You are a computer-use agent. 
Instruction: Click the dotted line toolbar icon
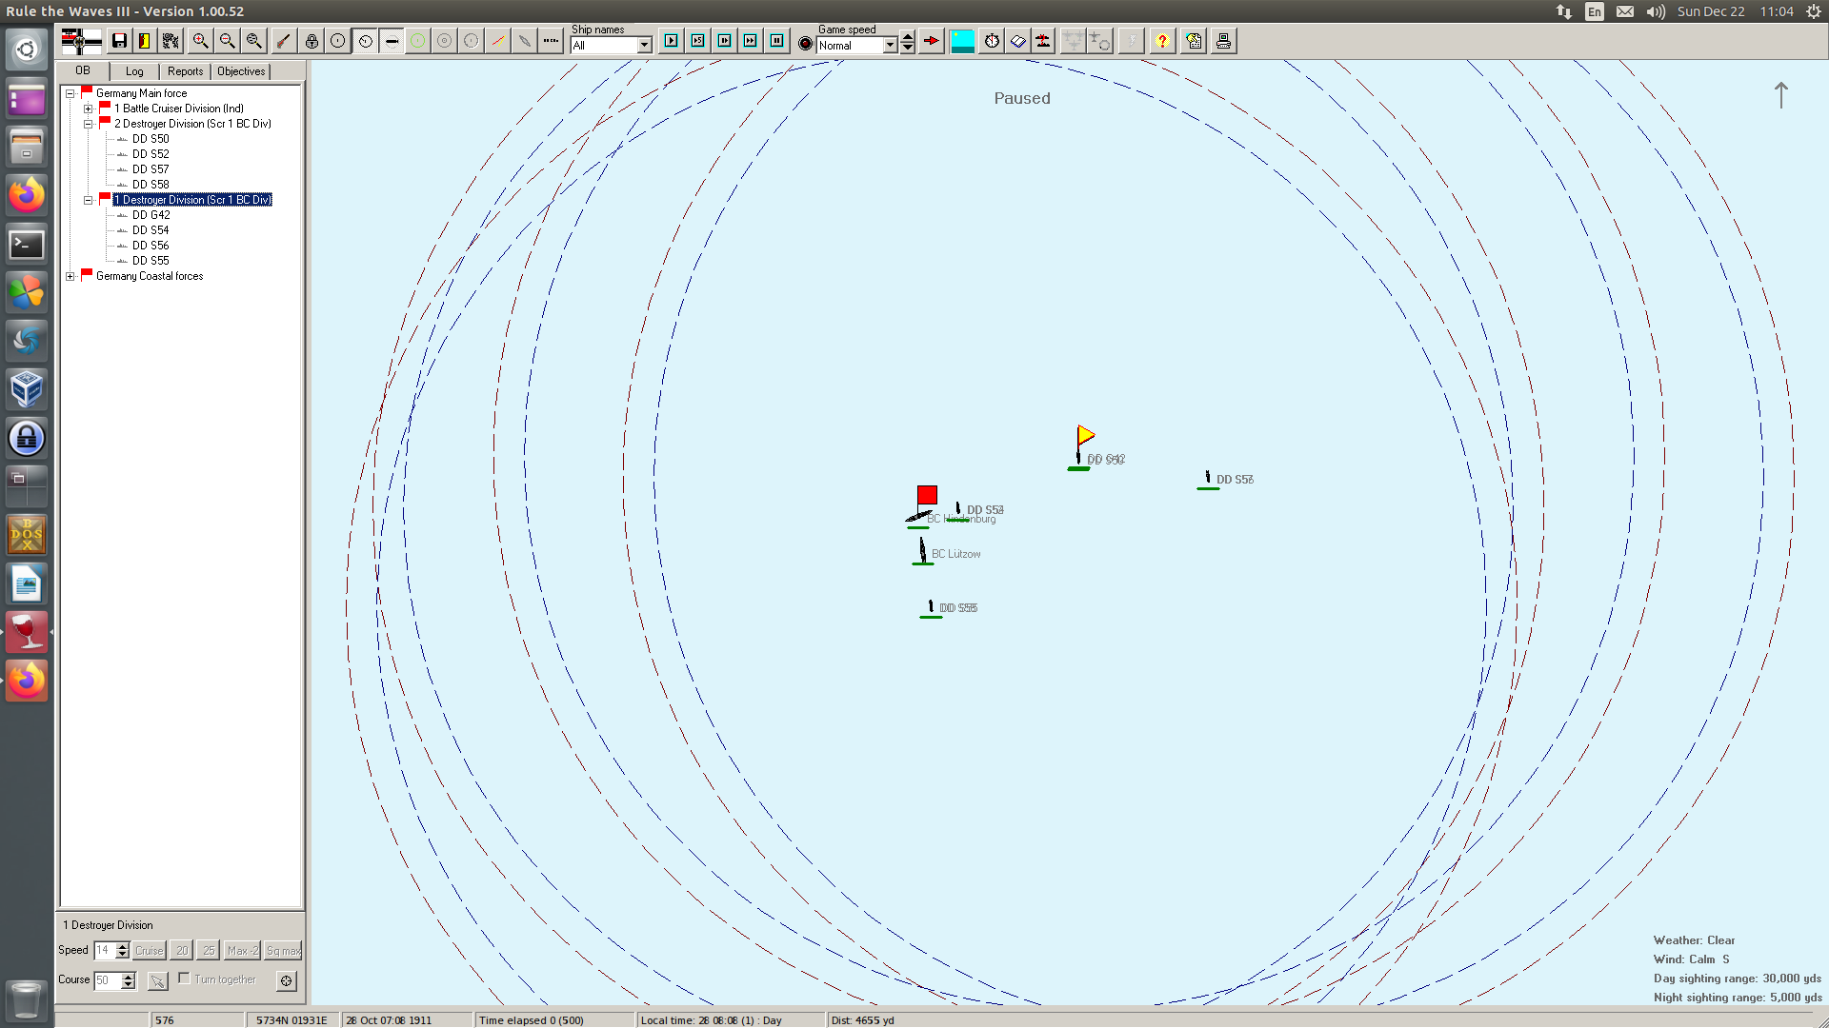click(551, 41)
